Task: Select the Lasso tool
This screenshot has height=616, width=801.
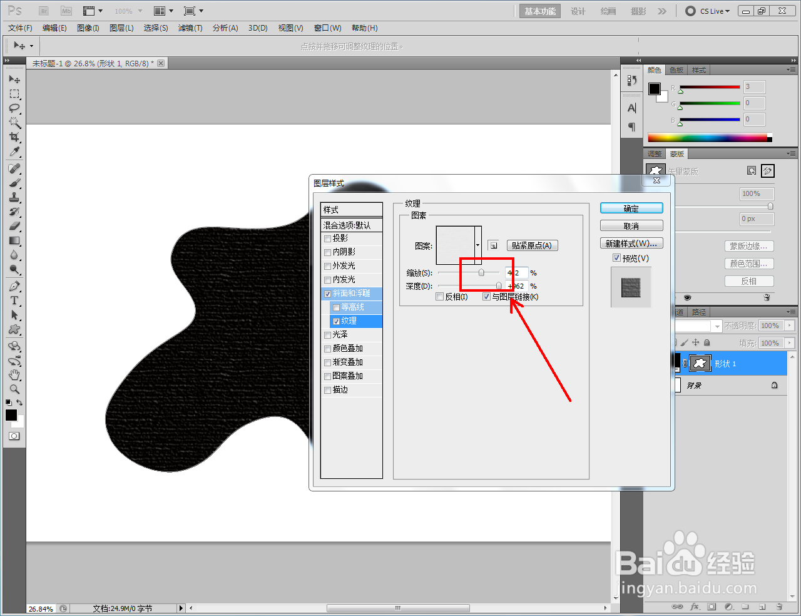Action: (14, 108)
